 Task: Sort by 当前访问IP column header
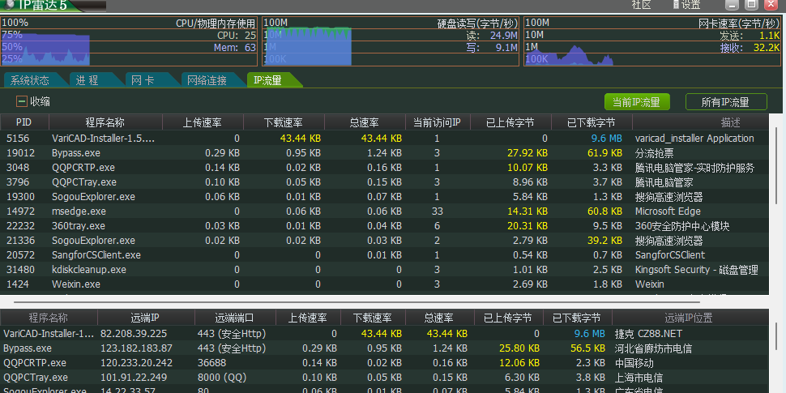click(x=437, y=122)
